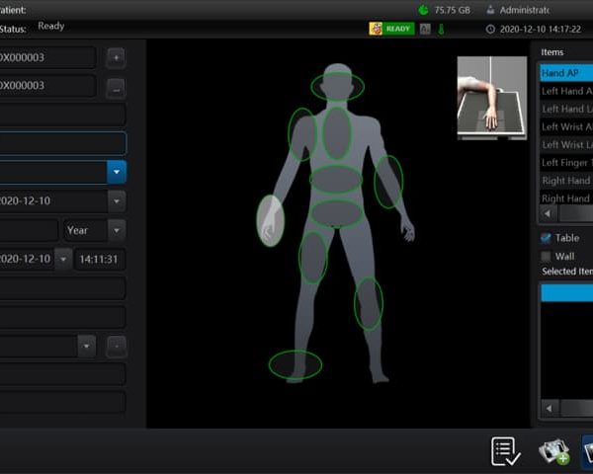Enable the Table checkbox
Screen dimensions: 593x474
(546, 238)
